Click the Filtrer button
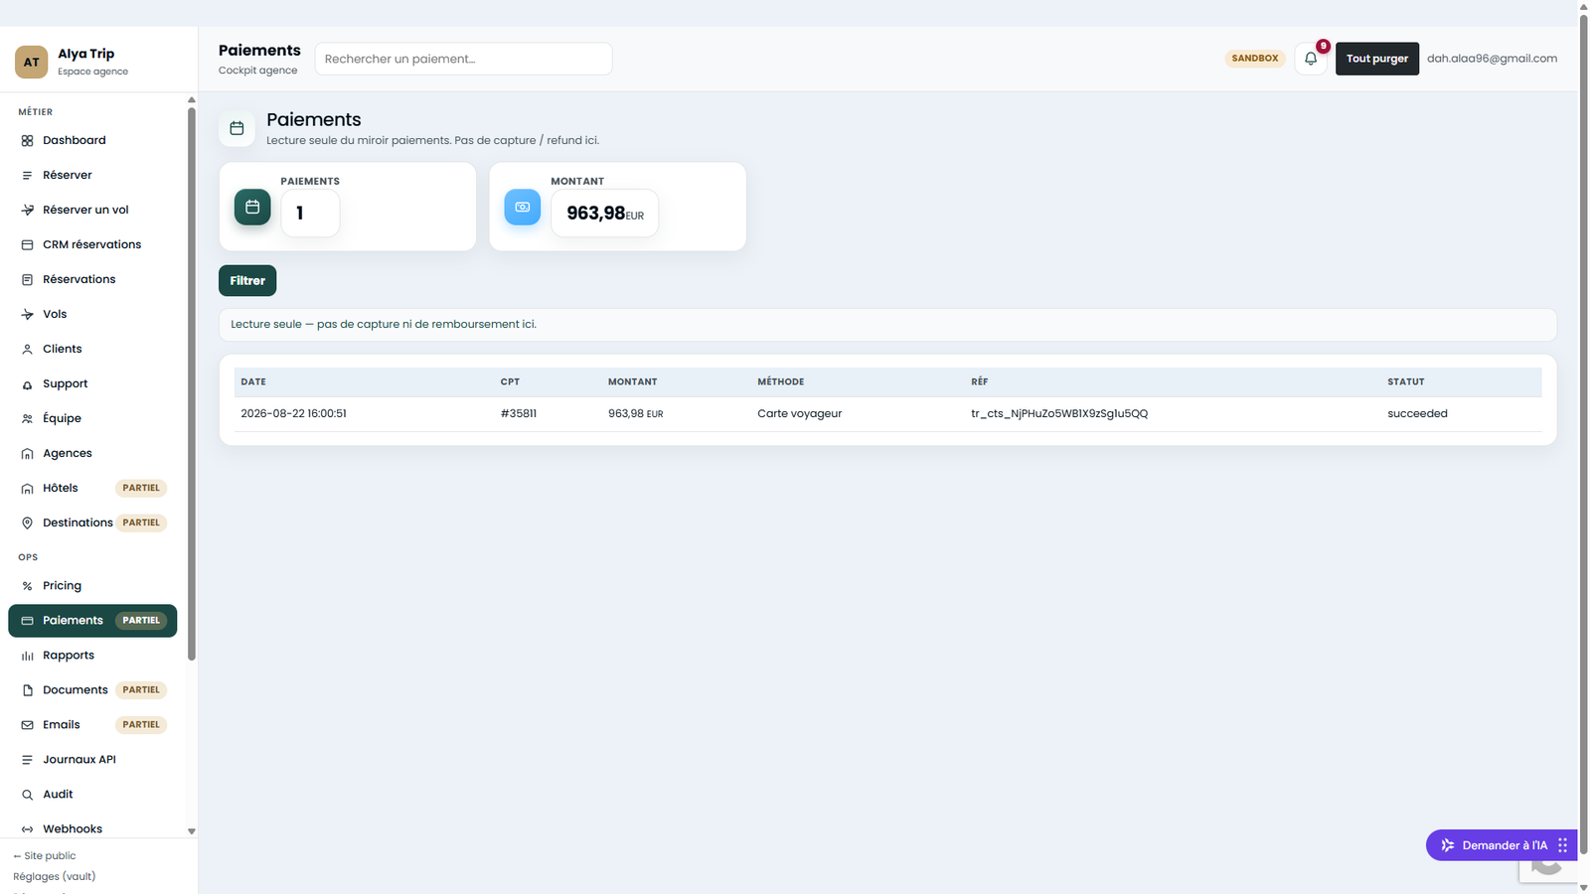The image size is (1590, 894). (247, 281)
